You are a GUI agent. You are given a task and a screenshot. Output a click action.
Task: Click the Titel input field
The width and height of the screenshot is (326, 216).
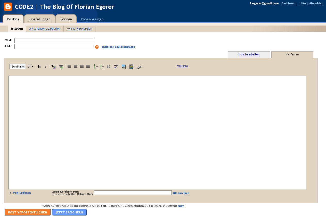point(54,40)
